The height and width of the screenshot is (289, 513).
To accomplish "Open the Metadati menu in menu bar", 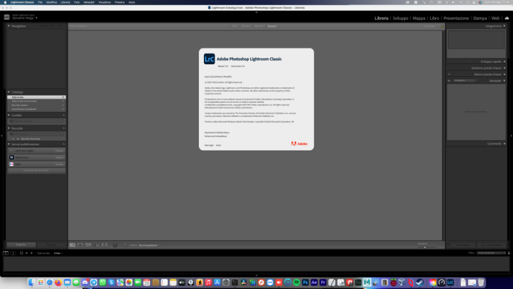I will tap(88, 3).
